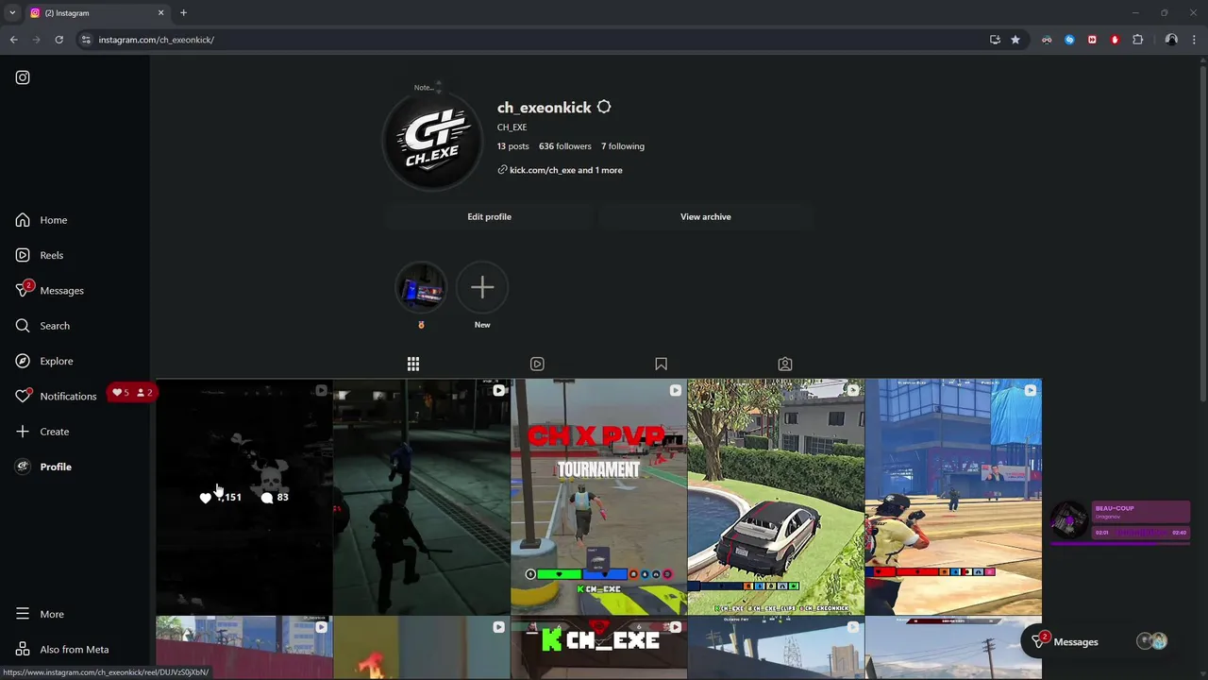1208x680 pixels.
Task: Open the white car by pool reel
Action: click(x=776, y=497)
